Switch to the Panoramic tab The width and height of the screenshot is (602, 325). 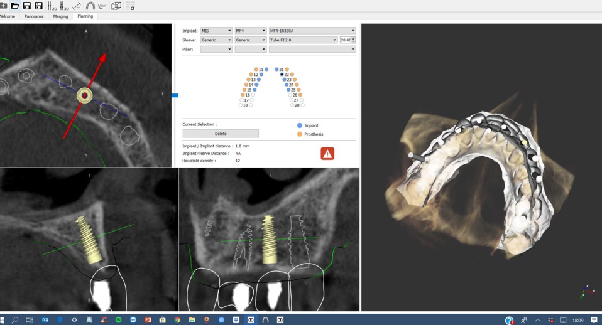[34, 16]
